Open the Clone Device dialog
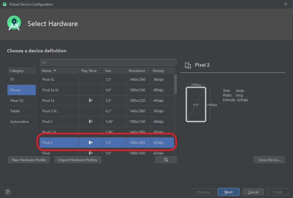The image size is (293, 198). [269, 159]
